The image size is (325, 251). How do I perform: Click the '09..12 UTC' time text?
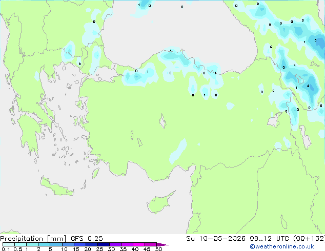pos(270,239)
